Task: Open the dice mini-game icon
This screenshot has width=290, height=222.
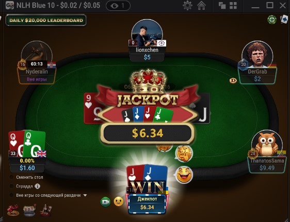Action: (13, 210)
